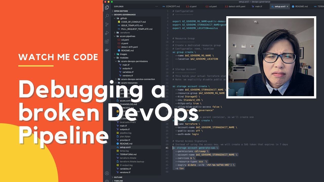Viewport: 324px width, 182px height.
Task: Expand the OPEN EDITORS section
Action: [121, 11]
